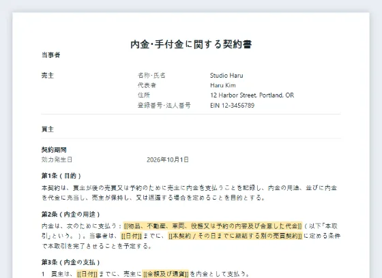
Task: Click the 日付 placeholder in Article 3
Action: pos(87,274)
